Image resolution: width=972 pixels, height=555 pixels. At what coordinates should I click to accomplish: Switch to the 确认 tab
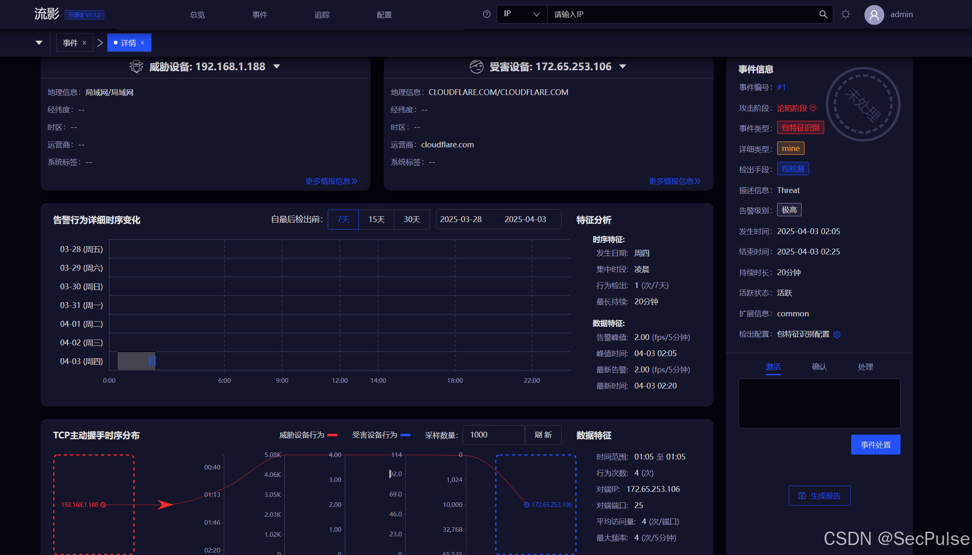819,367
